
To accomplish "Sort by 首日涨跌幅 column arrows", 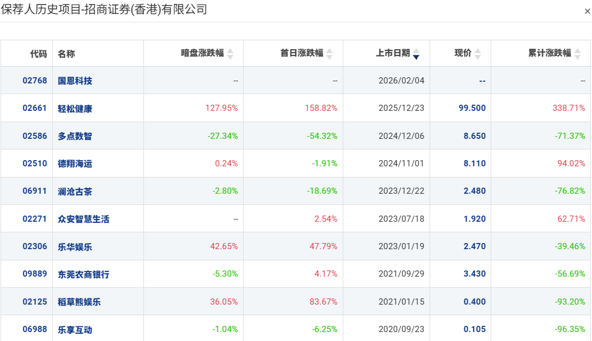I will point(329,54).
